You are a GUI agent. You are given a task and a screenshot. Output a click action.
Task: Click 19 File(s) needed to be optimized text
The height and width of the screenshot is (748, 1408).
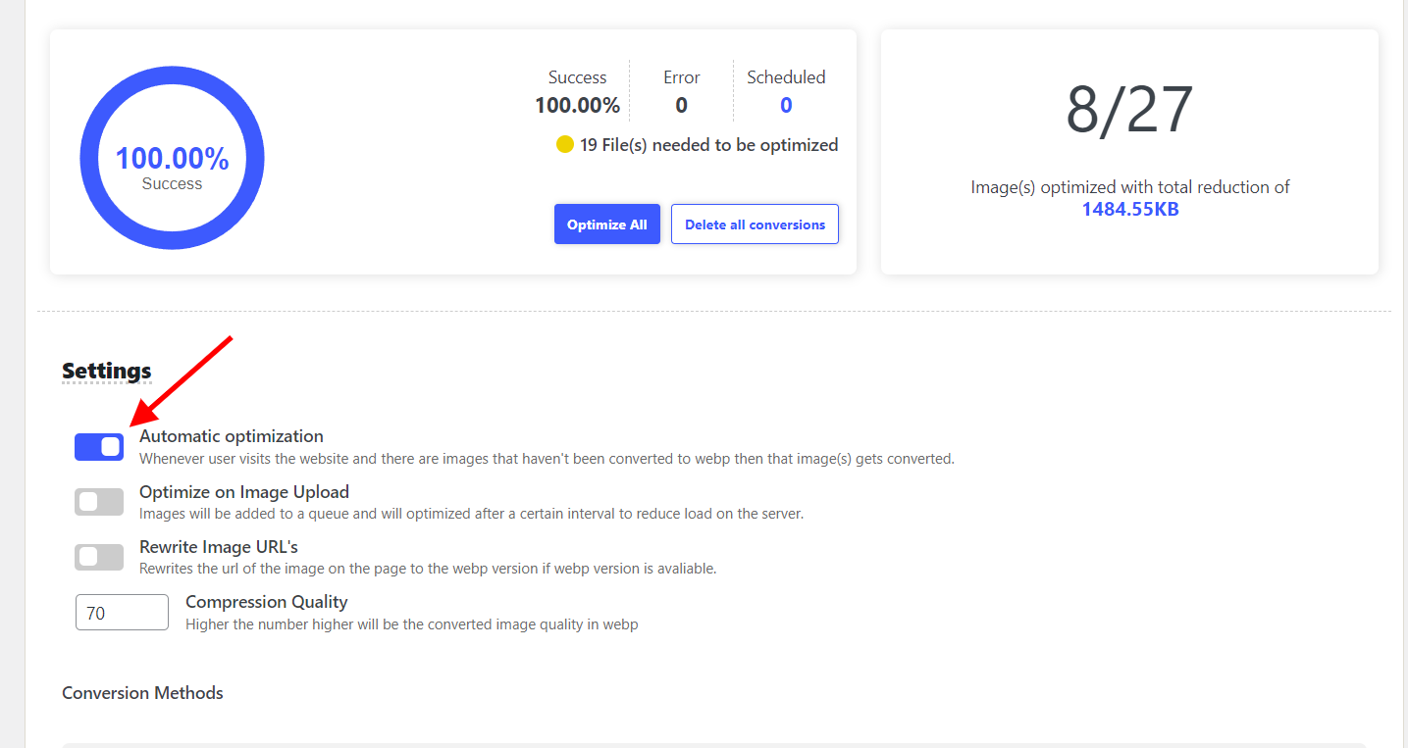click(x=708, y=145)
